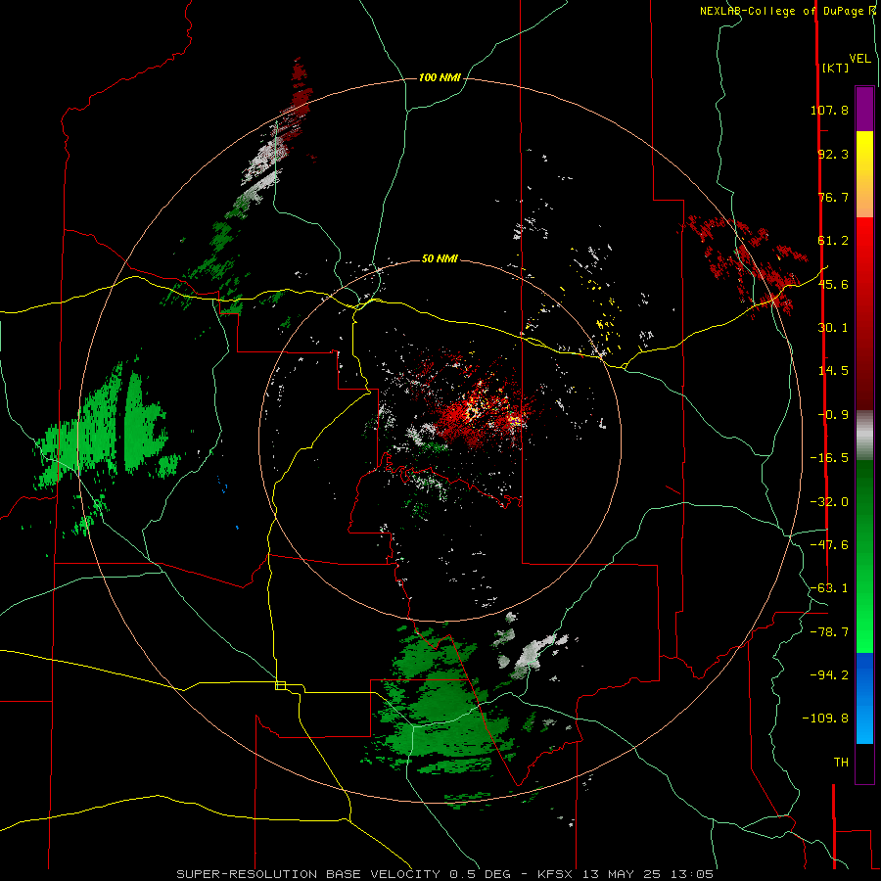Image resolution: width=881 pixels, height=881 pixels.
Task: Click the -94.2 legend value
Action: (x=829, y=675)
